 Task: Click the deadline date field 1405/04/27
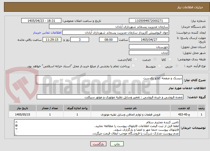pyautogui.click(x=149, y=39)
